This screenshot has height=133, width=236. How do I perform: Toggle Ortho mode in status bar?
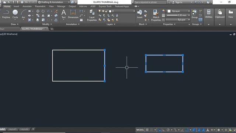164,130
